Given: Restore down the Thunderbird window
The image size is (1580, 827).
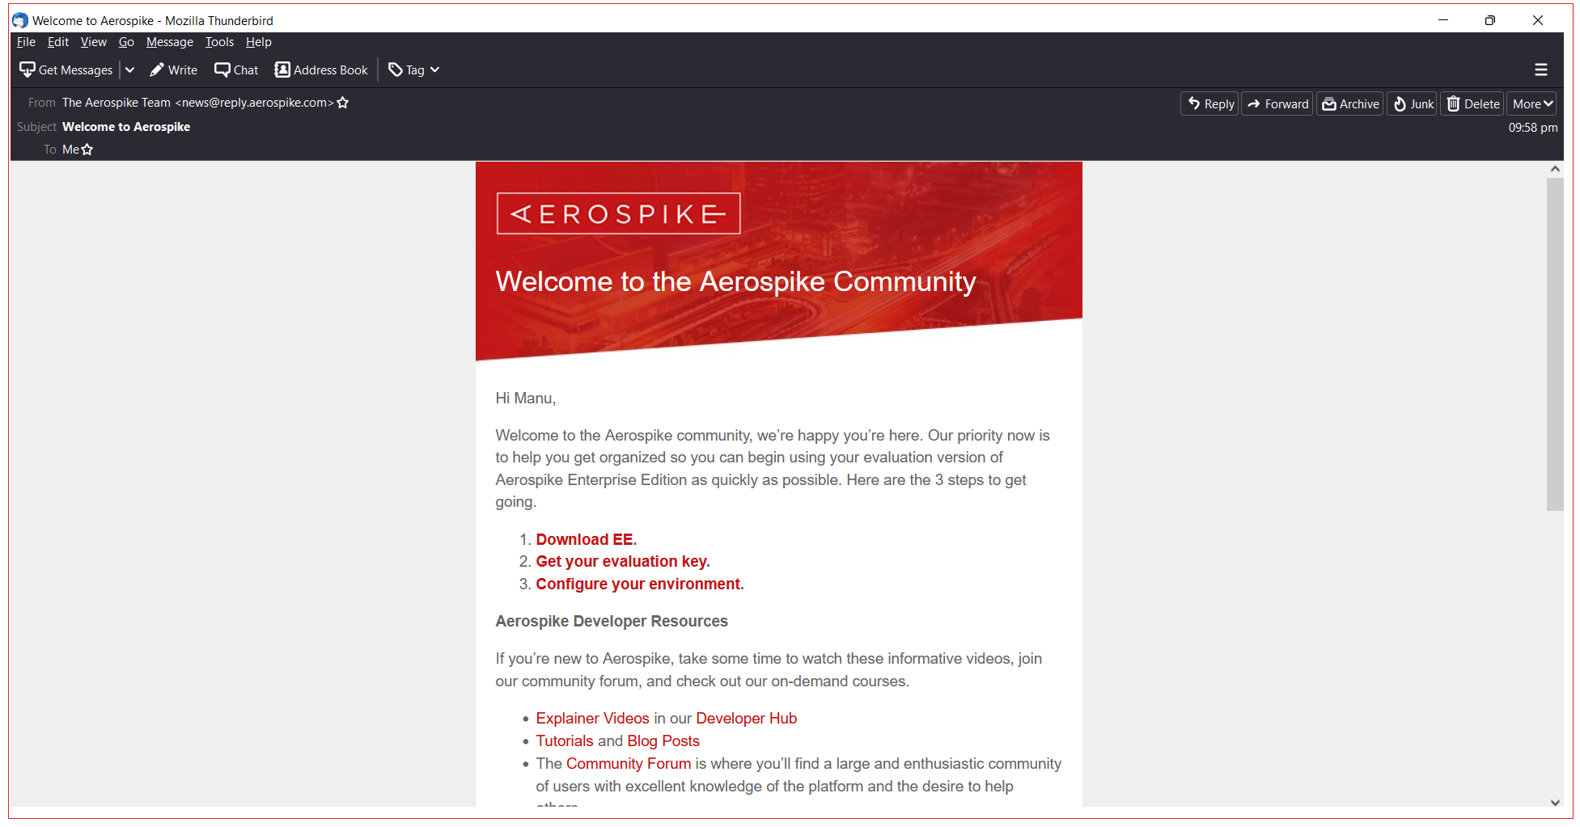Looking at the screenshot, I should 1489,20.
